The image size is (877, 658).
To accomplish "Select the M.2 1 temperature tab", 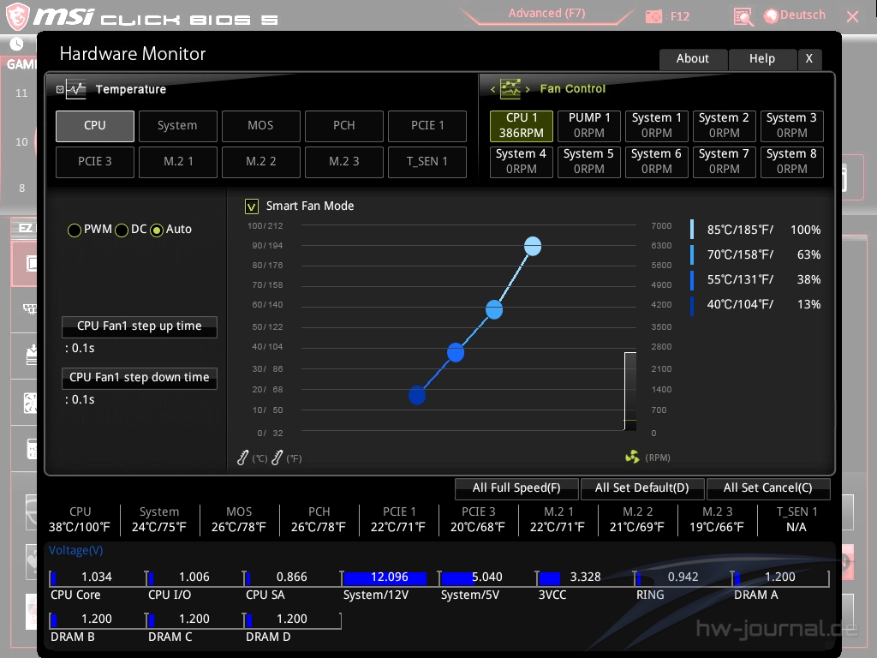I will (x=177, y=162).
